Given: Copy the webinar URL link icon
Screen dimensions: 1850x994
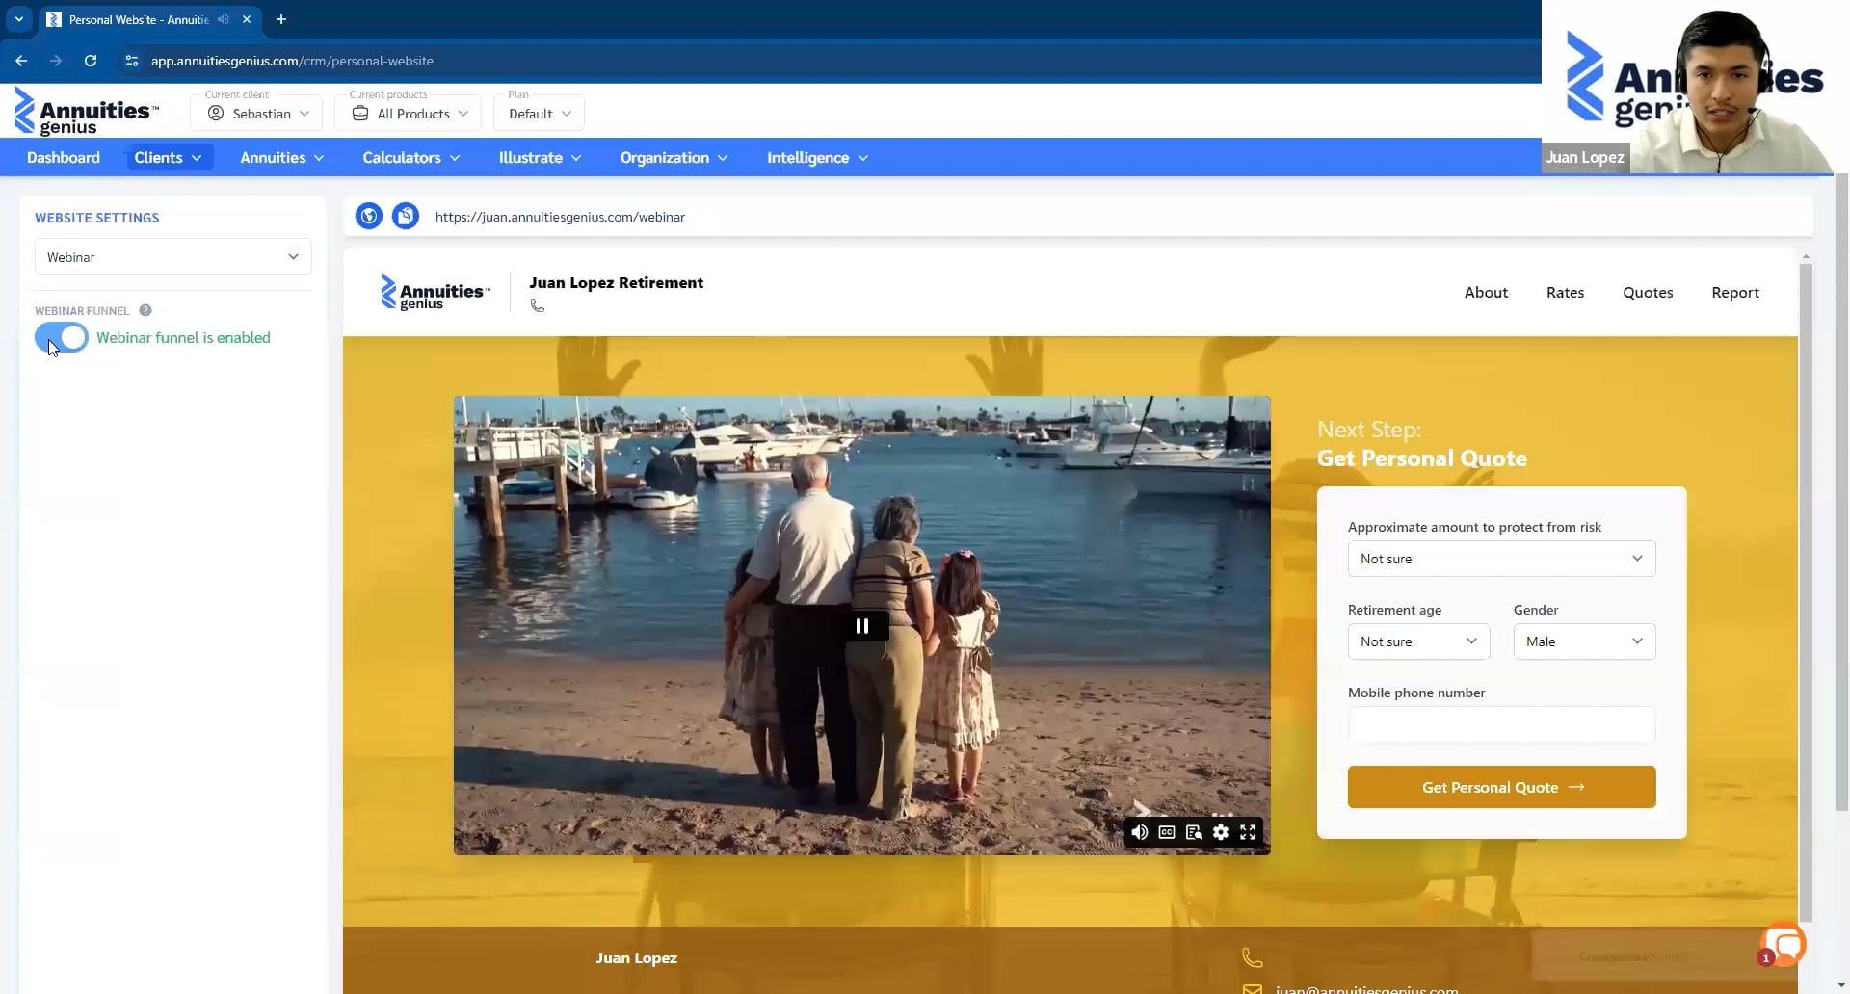Looking at the screenshot, I should (x=406, y=216).
